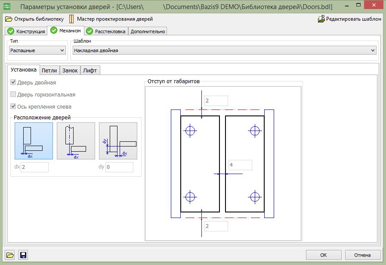Open the Расстекловка tab
The height and width of the screenshot is (265, 386).
(x=106, y=31)
